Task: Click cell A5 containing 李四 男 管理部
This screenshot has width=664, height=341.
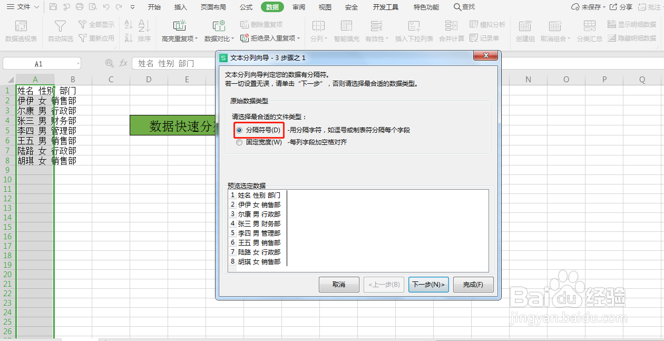Action: click(35, 130)
